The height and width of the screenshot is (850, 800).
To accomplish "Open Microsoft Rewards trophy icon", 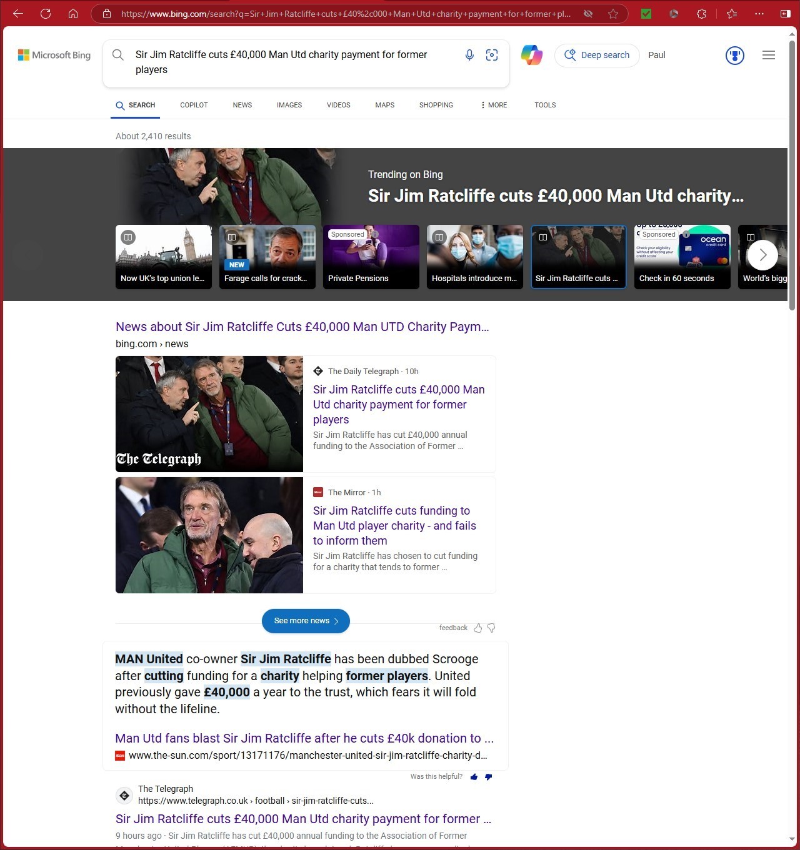I will 735,56.
